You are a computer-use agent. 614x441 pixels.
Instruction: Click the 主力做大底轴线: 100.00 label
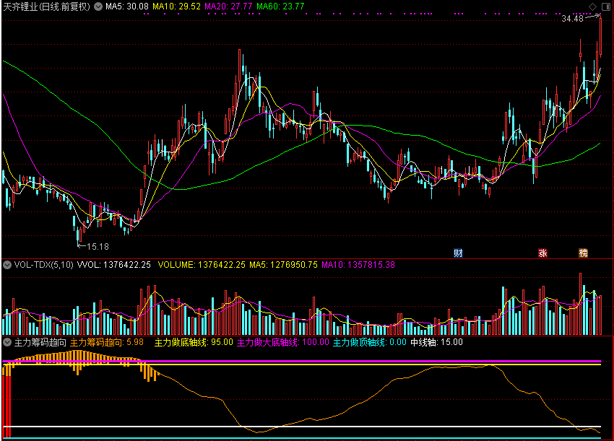coord(283,342)
